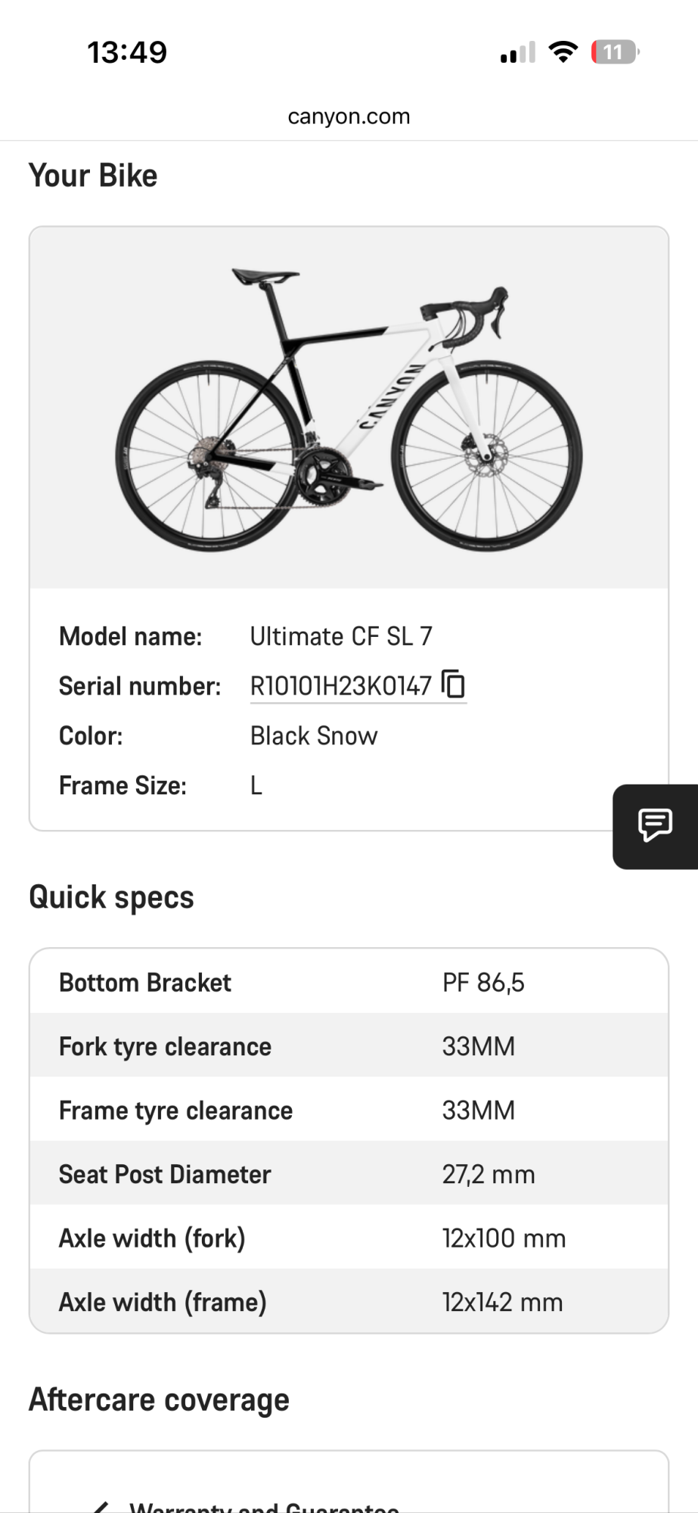This screenshot has height=1513, width=698.
Task: Open the canyon.com address bar
Action: point(349,115)
